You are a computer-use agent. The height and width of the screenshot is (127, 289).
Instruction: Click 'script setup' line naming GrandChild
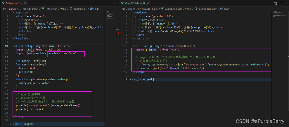tap(164, 46)
